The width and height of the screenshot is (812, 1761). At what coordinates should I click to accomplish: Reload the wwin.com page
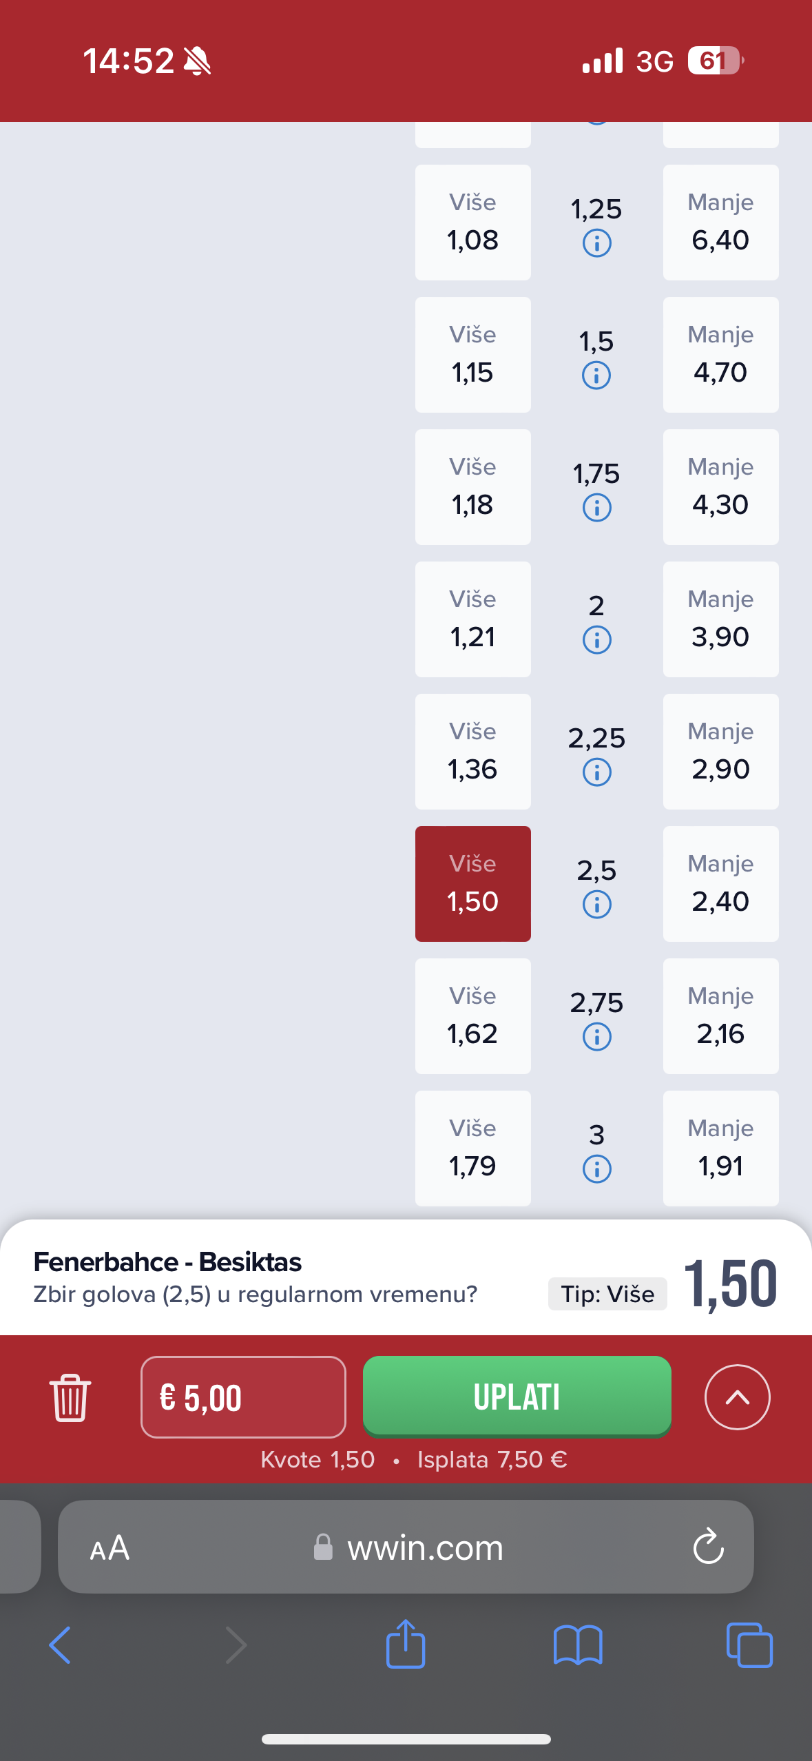(708, 1547)
